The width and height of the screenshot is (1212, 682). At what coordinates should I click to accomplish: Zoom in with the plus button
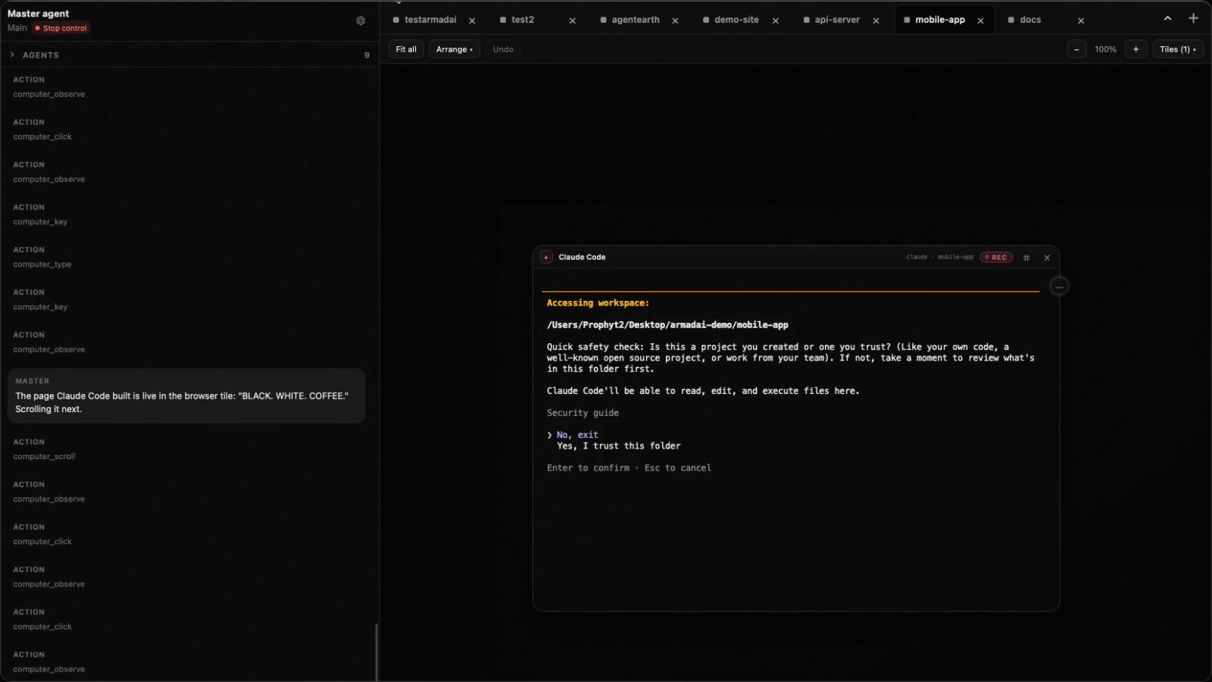tap(1135, 49)
